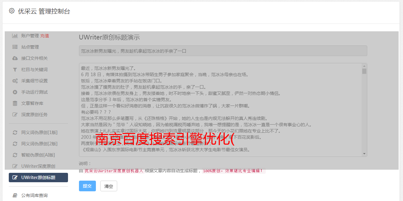Click the refresh icon for 智能伪原创[AI版]

pyautogui.click(x=15, y=155)
